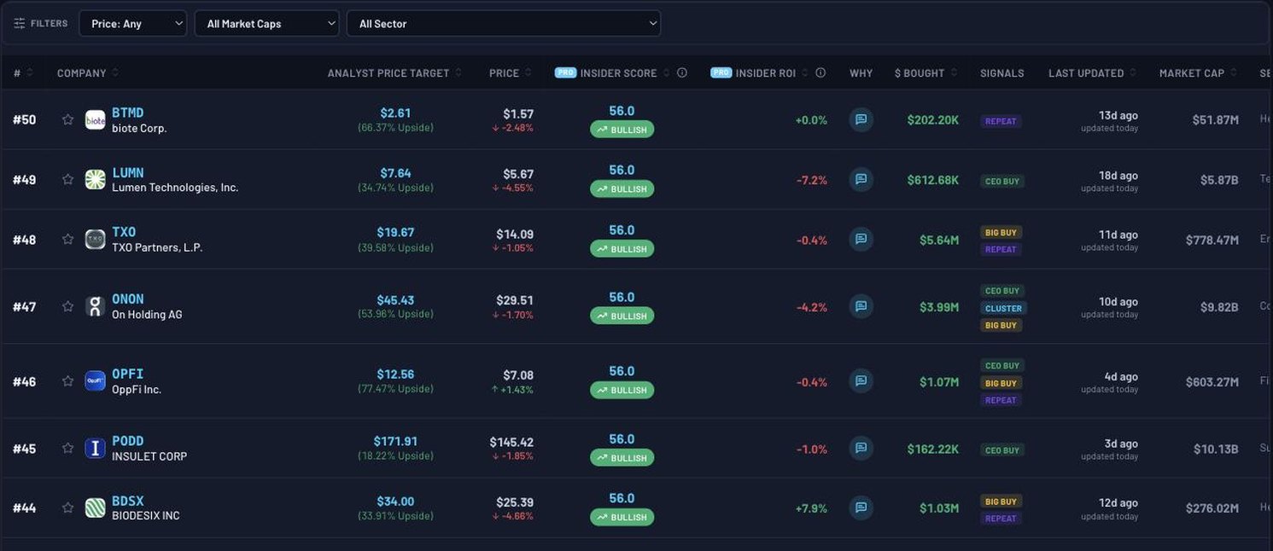The height and width of the screenshot is (551, 1273).
Task: Star LUMN as a favorite
Action: (x=67, y=179)
